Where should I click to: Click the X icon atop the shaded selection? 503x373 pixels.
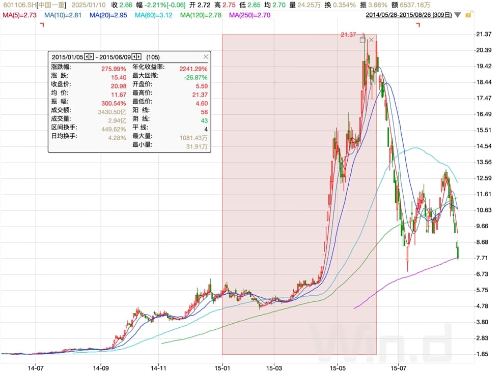(371, 39)
